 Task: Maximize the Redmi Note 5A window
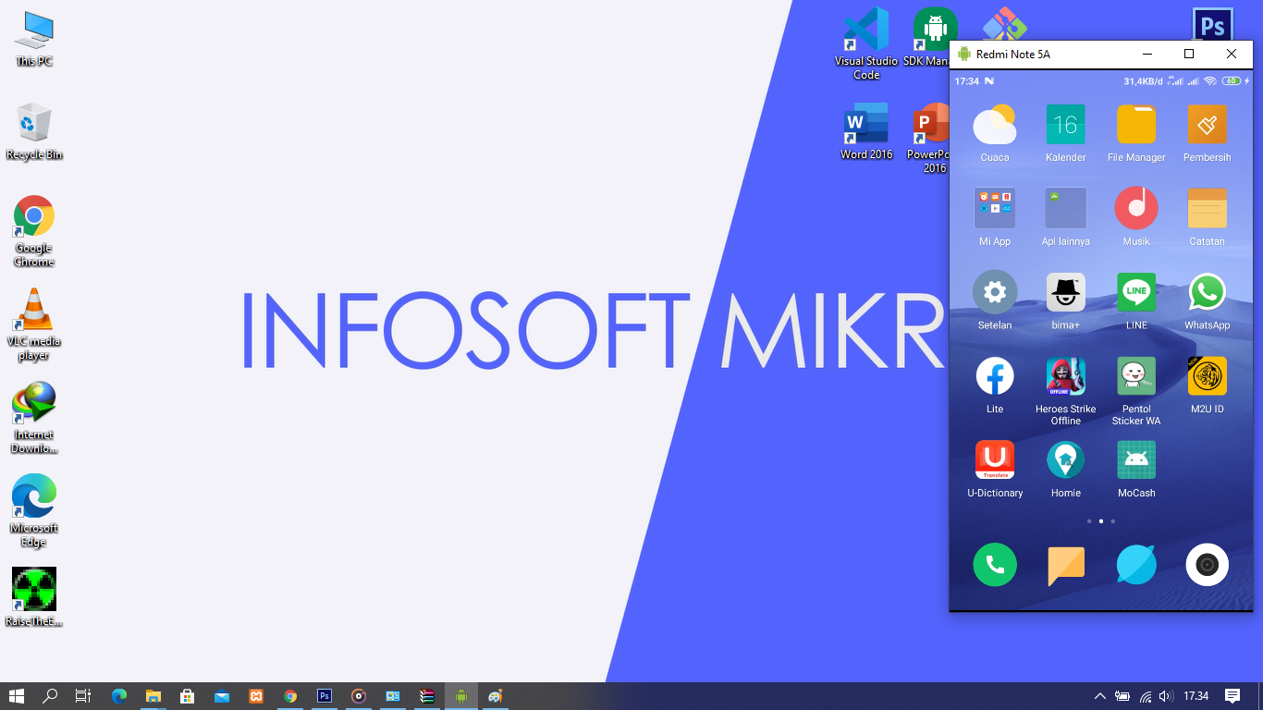pyautogui.click(x=1189, y=54)
